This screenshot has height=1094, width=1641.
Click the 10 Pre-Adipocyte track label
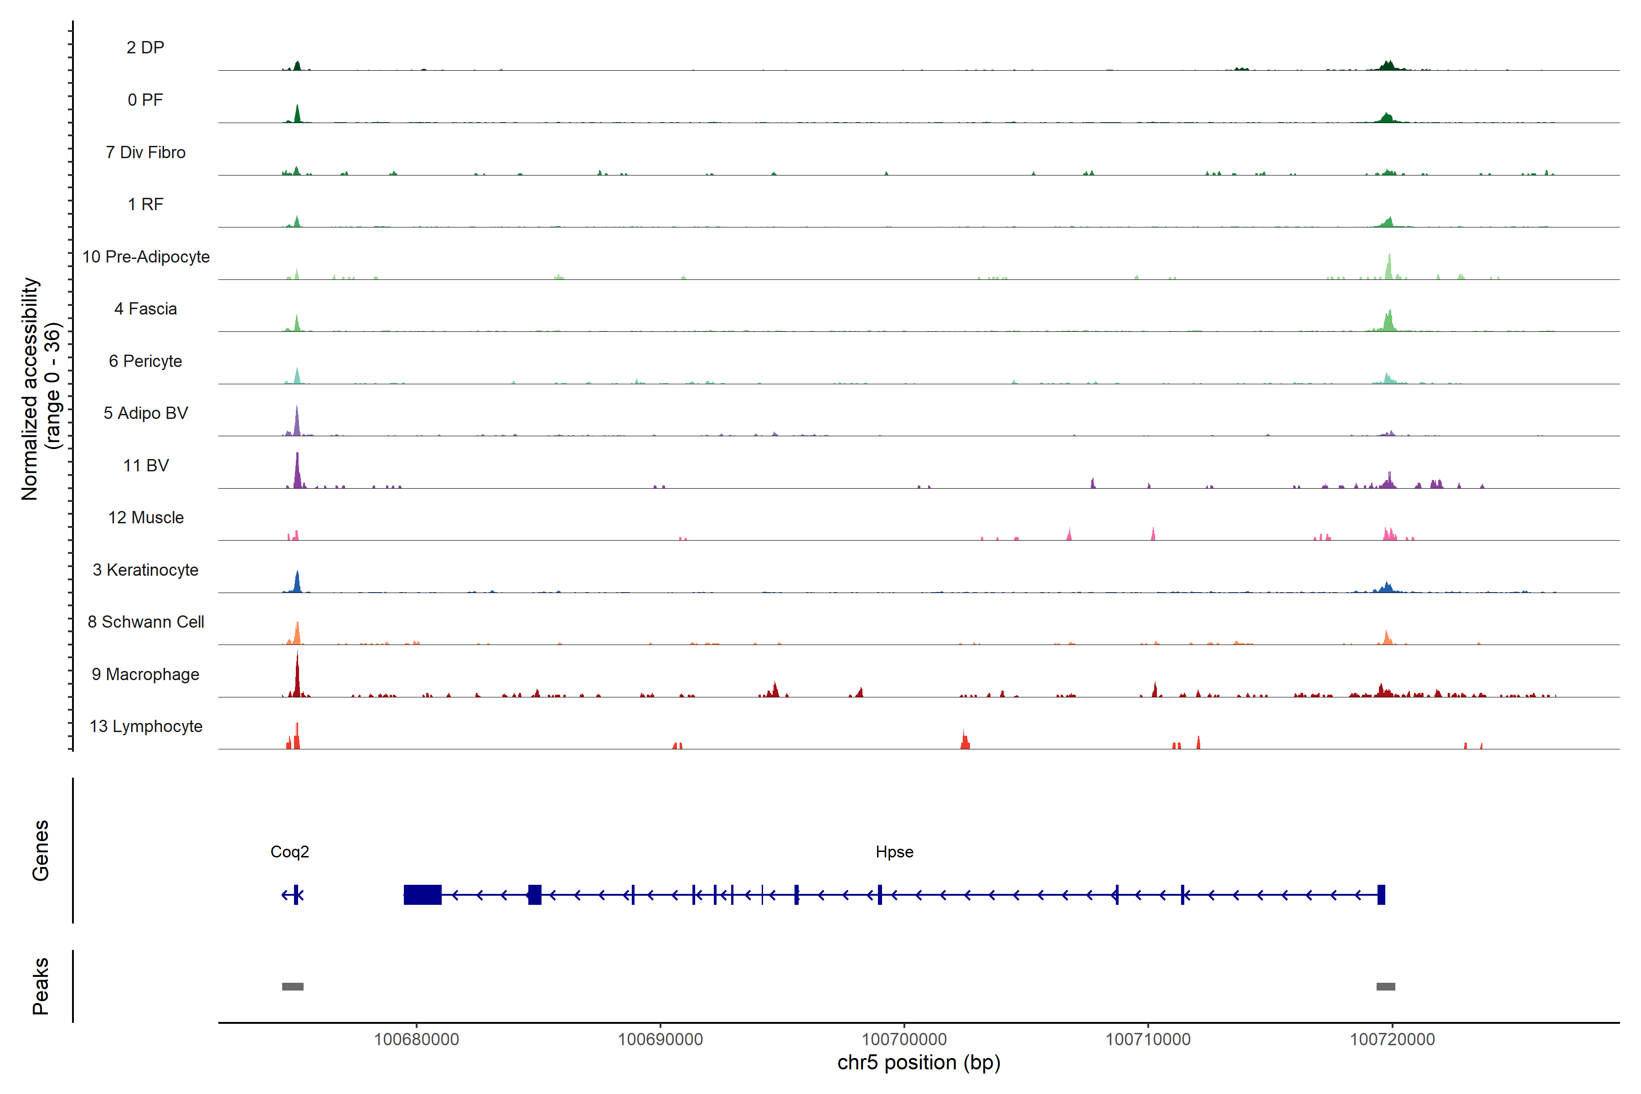click(x=145, y=257)
